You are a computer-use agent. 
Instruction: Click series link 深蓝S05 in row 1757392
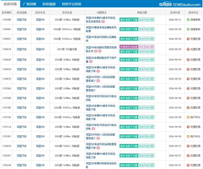(x=40, y=108)
